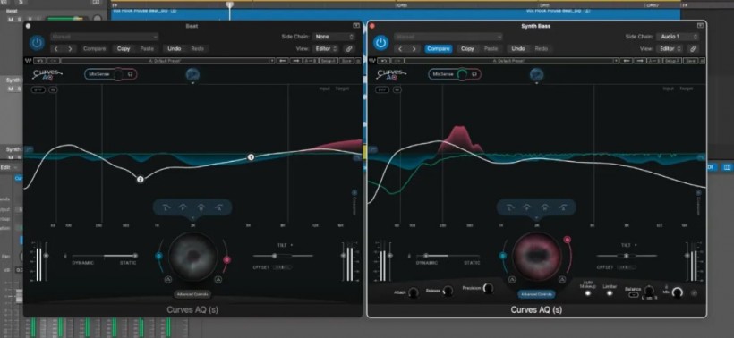Click Undo in Synth Bass window

coord(517,48)
